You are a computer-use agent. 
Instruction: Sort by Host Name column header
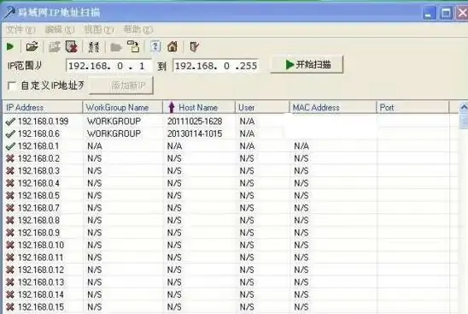[x=199, y=107]
